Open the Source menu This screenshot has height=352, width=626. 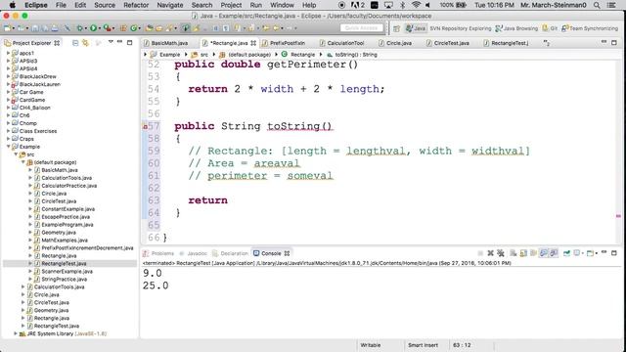(x=105, y=5)
